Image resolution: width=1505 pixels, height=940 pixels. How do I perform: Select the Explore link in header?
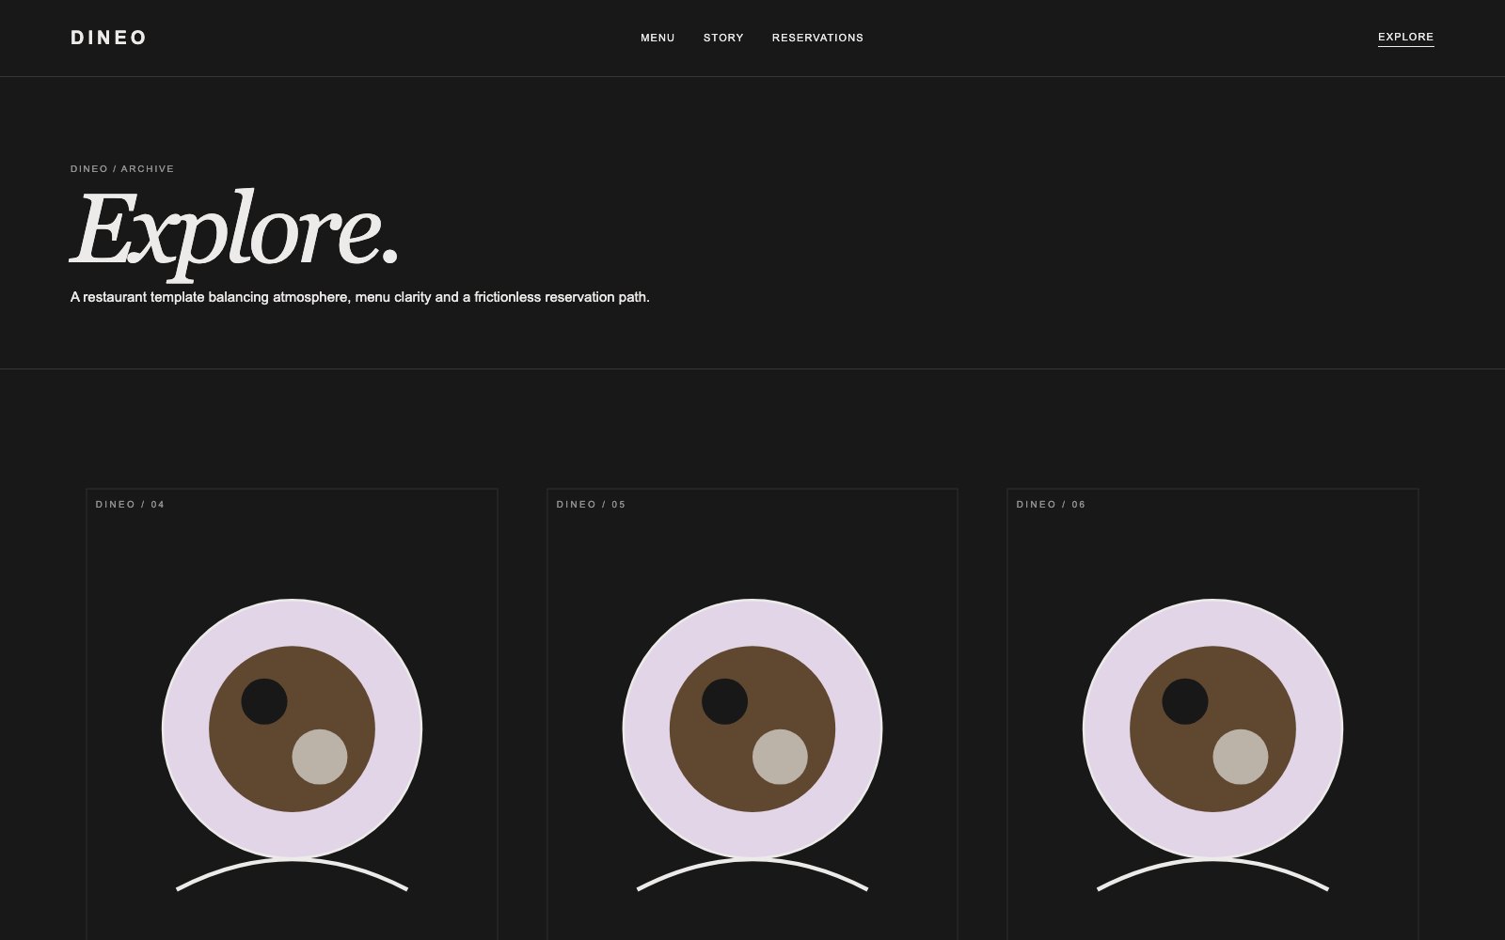(1405, 38)
